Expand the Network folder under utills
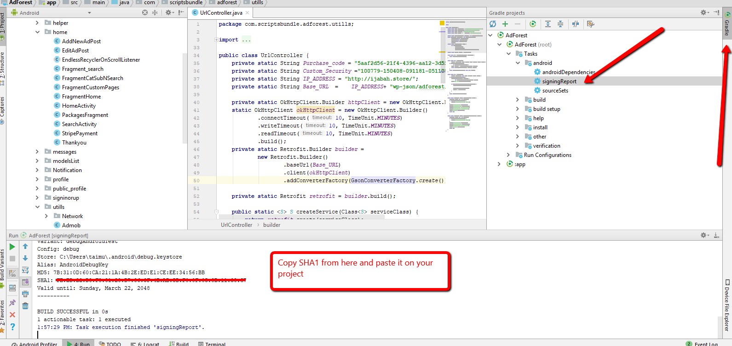732x346 pixels. pyautogui.click(x=46, y=216)
